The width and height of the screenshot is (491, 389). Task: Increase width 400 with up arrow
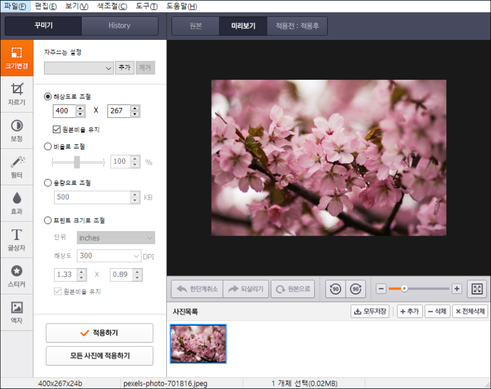(80, 108)
